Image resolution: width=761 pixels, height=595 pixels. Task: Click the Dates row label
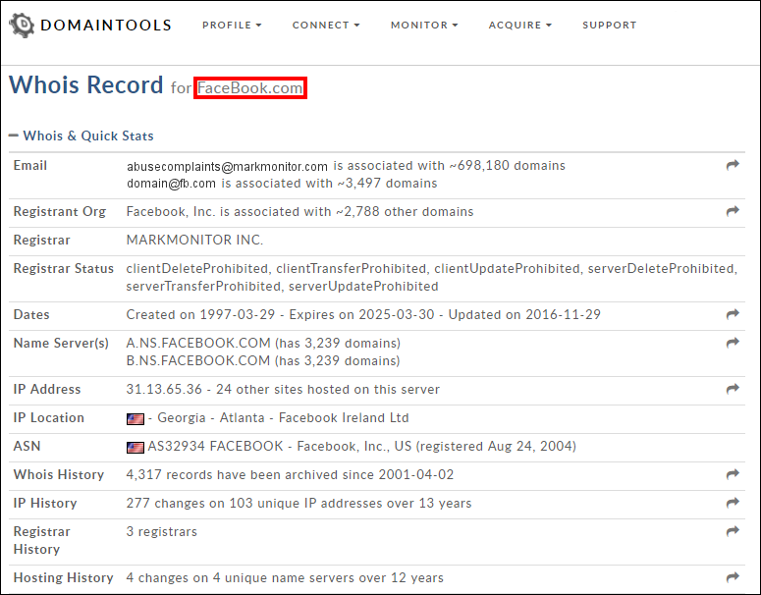click(31, 314)
